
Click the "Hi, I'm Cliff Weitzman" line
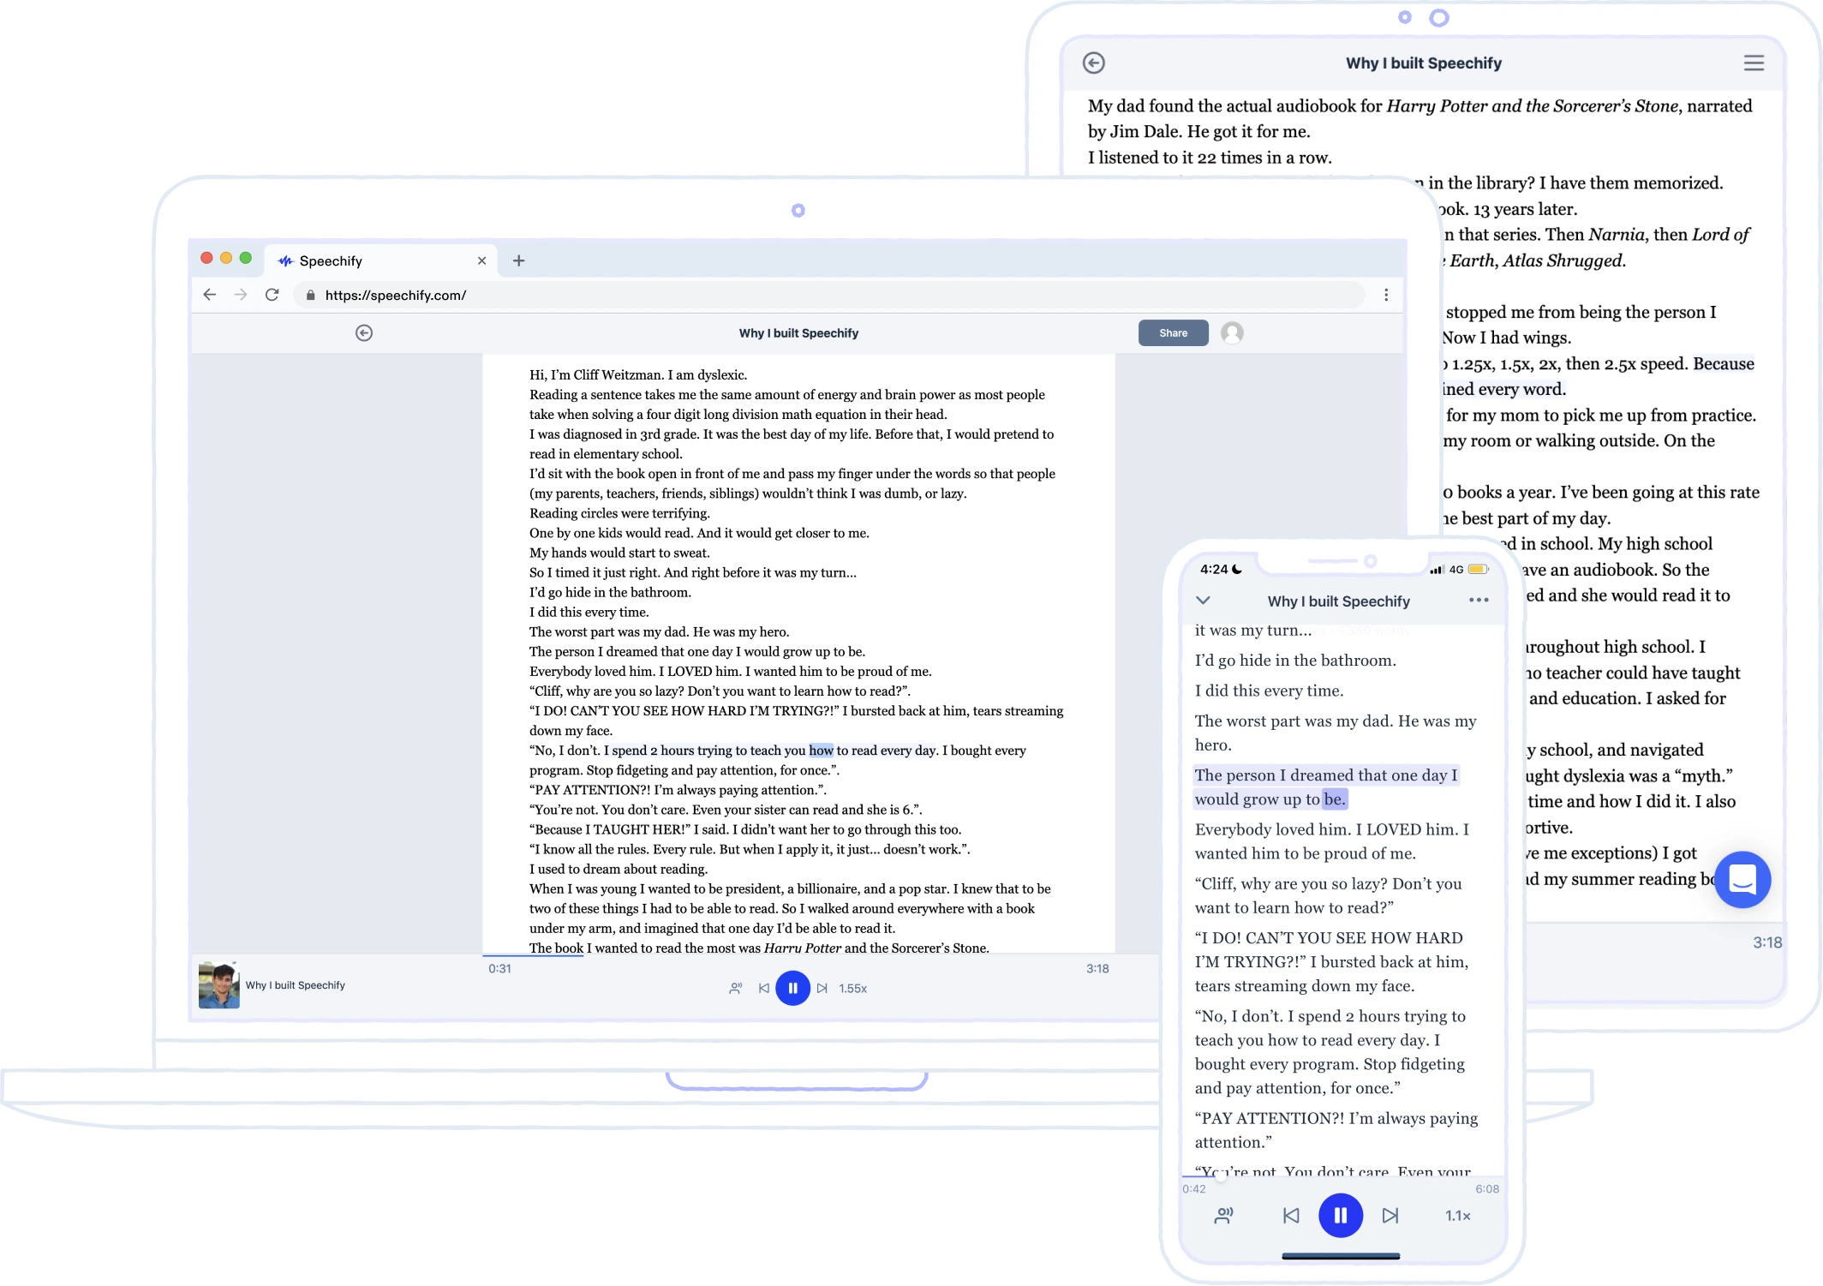pyautogui.click(x=638, y=374)
